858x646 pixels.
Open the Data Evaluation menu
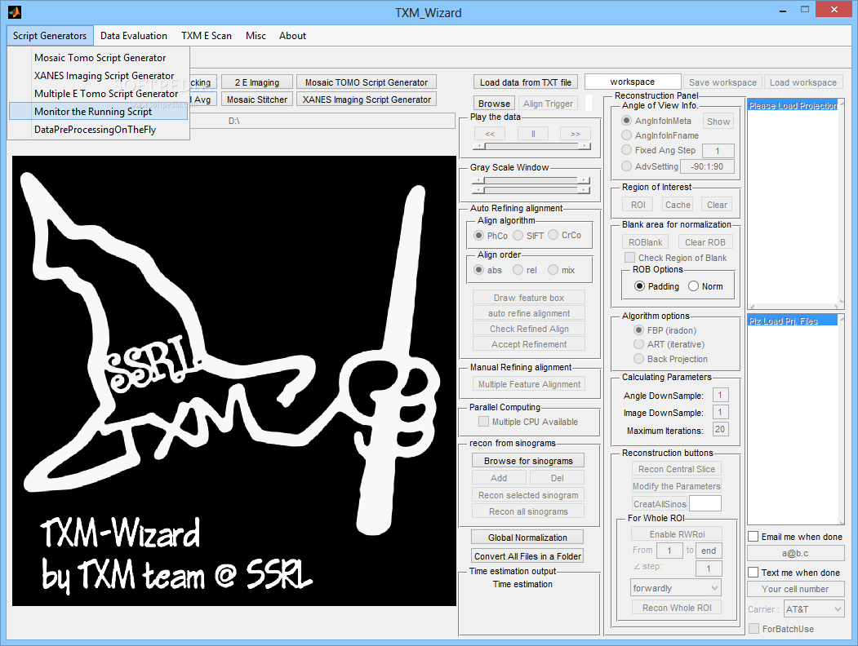(134, 36)
